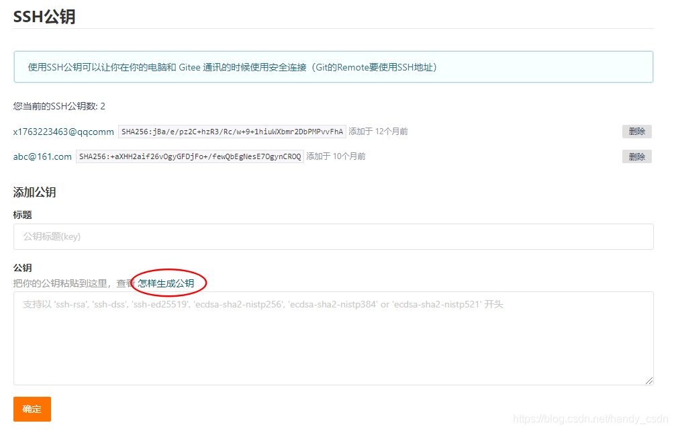Open the 怎样生成公钥 help link
Image resolution: width=674 pixels, height=431 pixels.
(166, 283)
